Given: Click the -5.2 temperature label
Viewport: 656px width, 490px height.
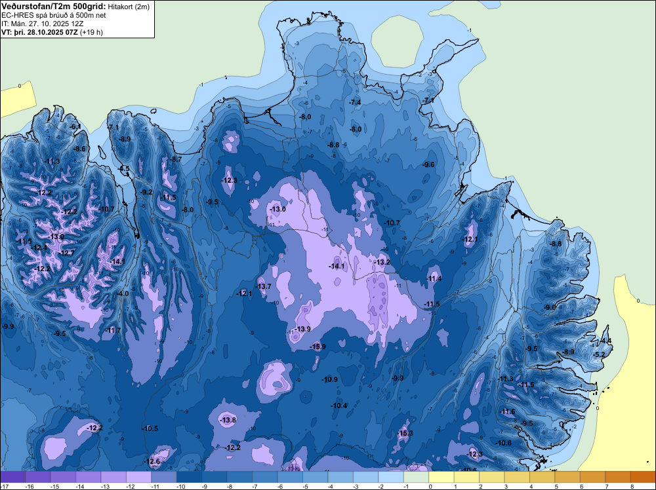Looking at the screenshot, I should pos(599,354).
